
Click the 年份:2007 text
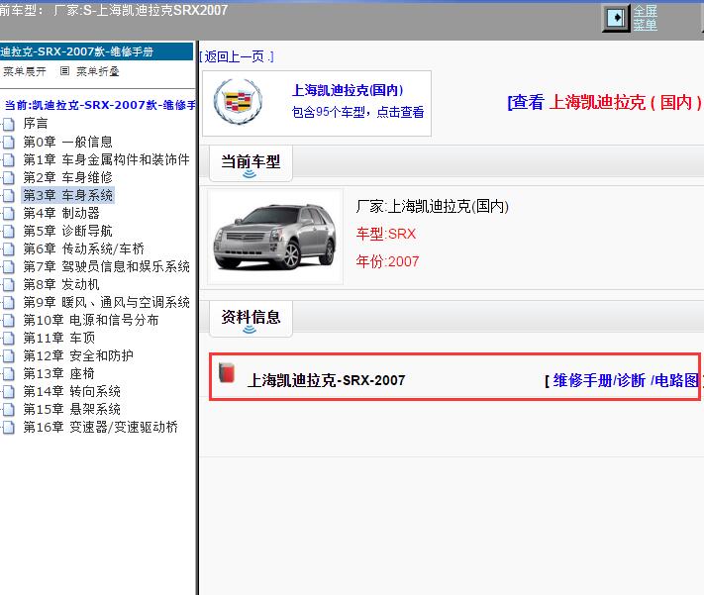(x=387, y=261)
